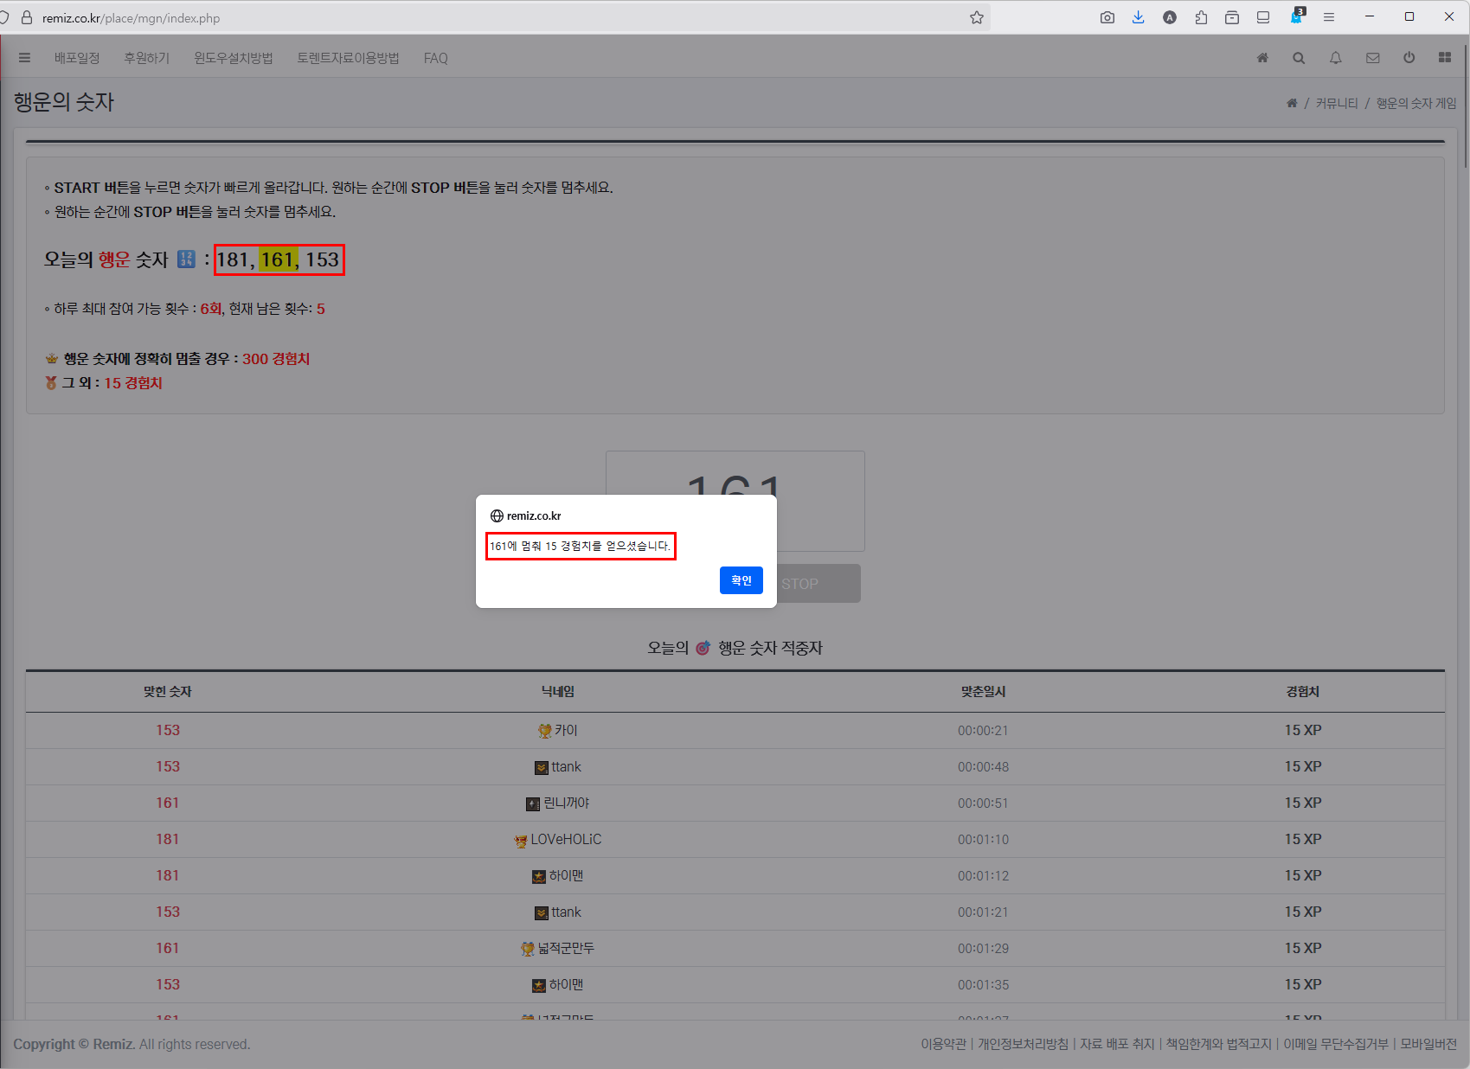Click the 경험치 column header

(1303, 691)
